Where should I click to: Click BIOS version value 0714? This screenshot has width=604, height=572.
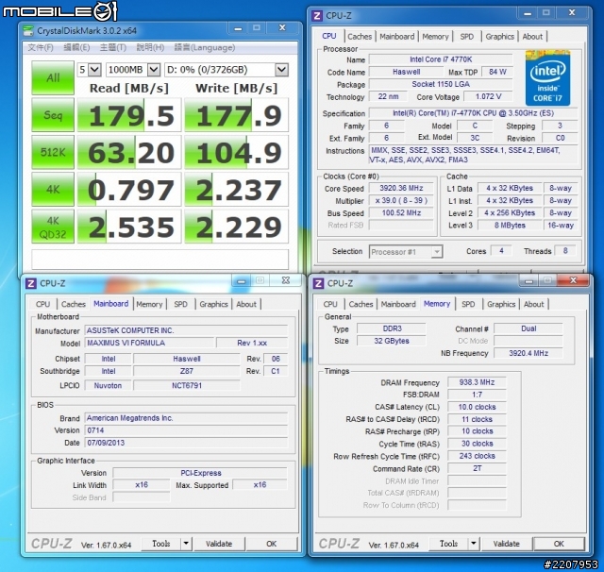pos(186,430)
